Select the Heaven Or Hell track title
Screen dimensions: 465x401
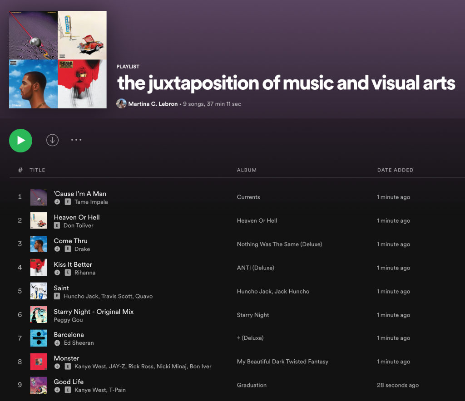tap(77, 217)
